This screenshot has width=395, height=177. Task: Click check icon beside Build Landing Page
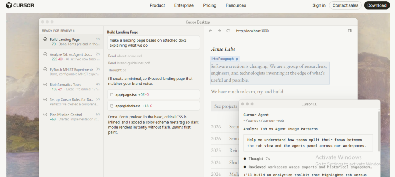[45, 39]
